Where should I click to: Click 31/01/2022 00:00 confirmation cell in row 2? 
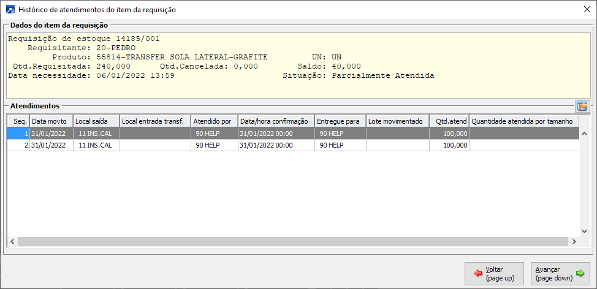coord(276,145)
